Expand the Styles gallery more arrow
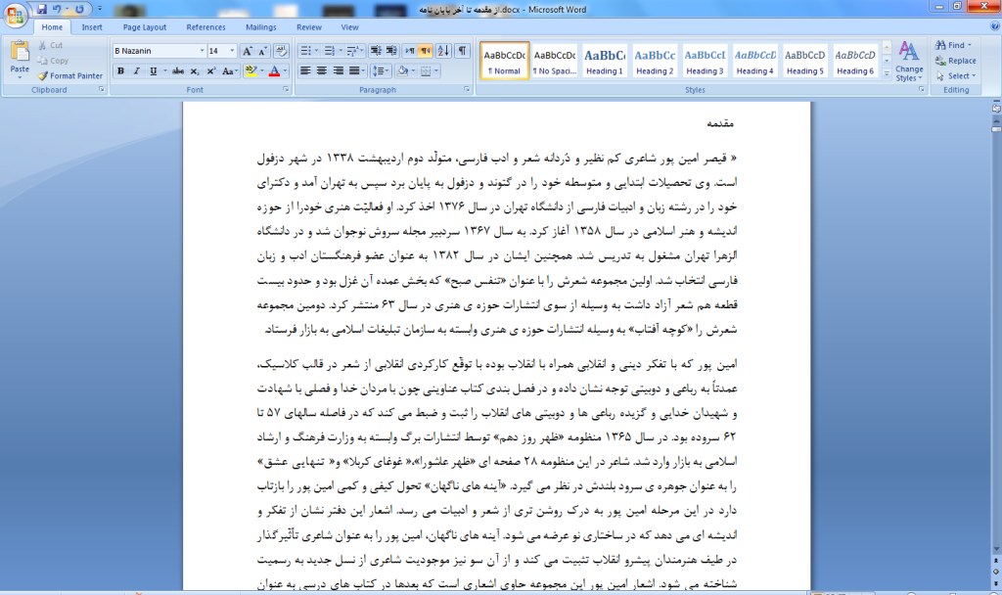Screen dimensions: 1002x595 tap(886, 73)
